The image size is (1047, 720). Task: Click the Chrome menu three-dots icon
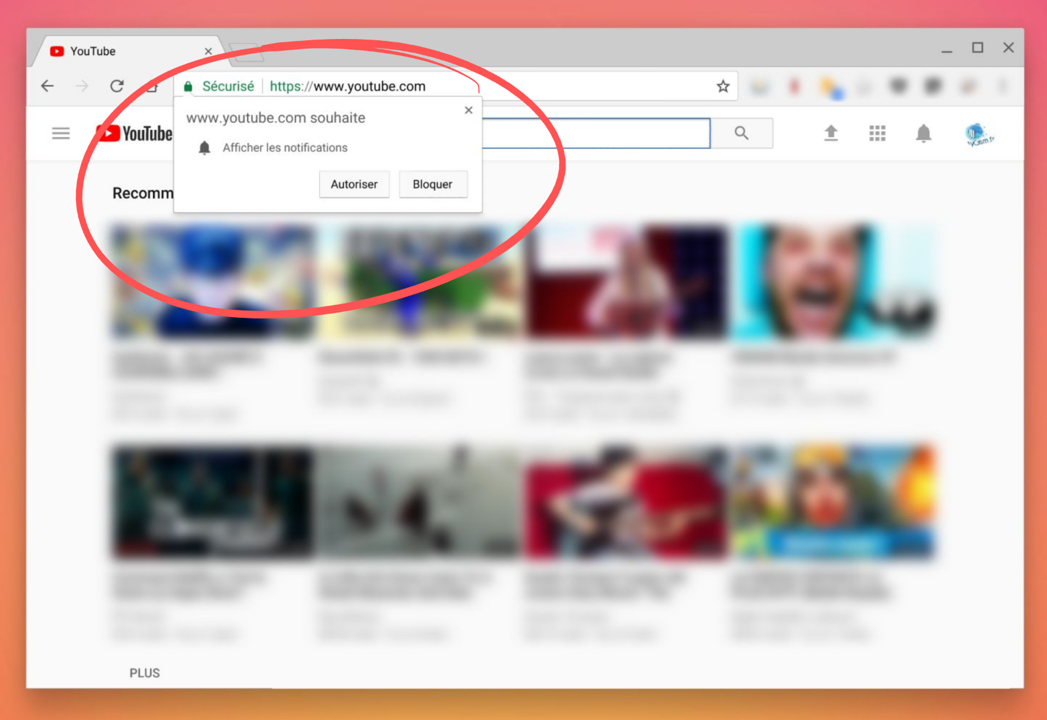click(x=1002, y=86)
